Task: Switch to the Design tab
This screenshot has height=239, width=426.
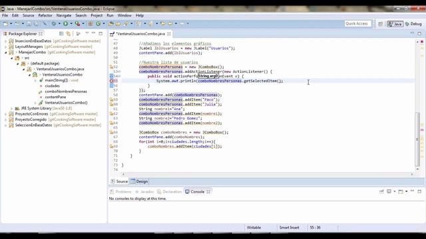Action: pyautogui.click(x=139, y=181)
